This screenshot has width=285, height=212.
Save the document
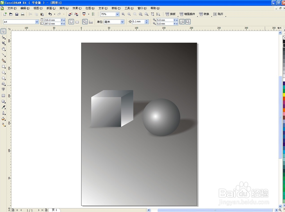[17, 14]
